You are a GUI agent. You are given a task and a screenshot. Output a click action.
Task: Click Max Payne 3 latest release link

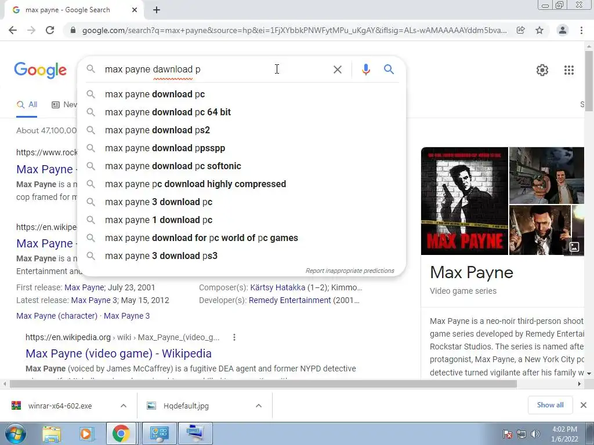tap(94, 301)
